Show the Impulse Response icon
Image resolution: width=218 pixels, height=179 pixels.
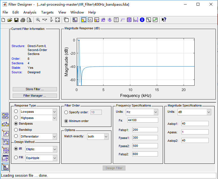pyautogui.click(x=116, y=20)
